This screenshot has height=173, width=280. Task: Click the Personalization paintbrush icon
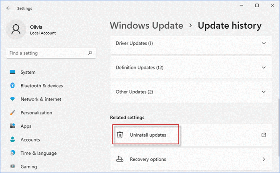tap(12, 113)
